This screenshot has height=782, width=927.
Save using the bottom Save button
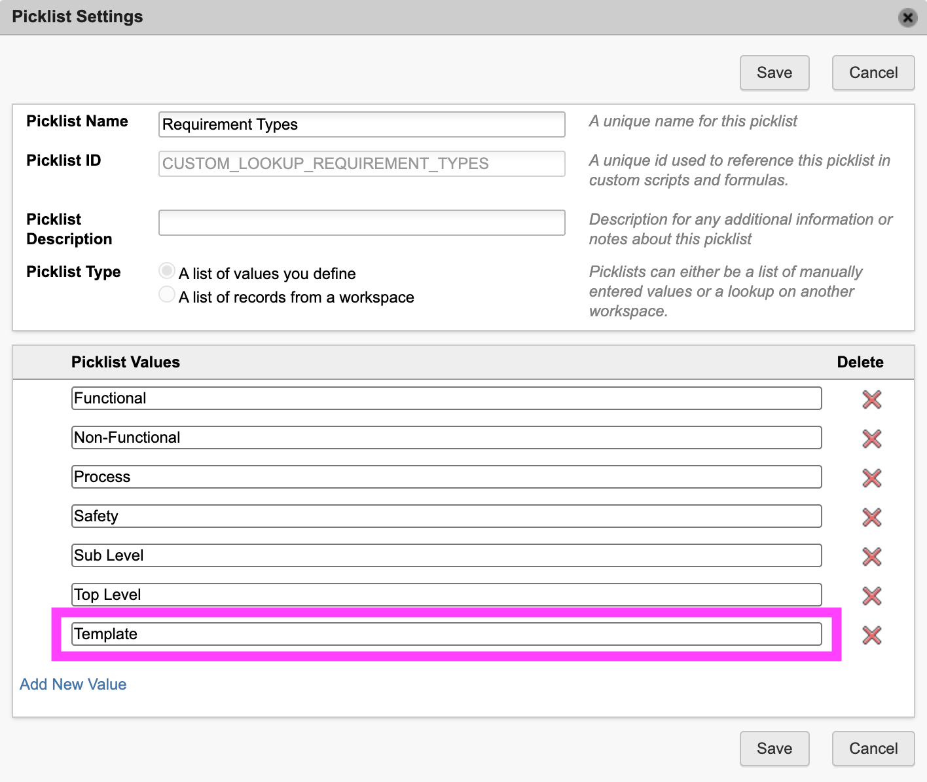pos(774,749)
